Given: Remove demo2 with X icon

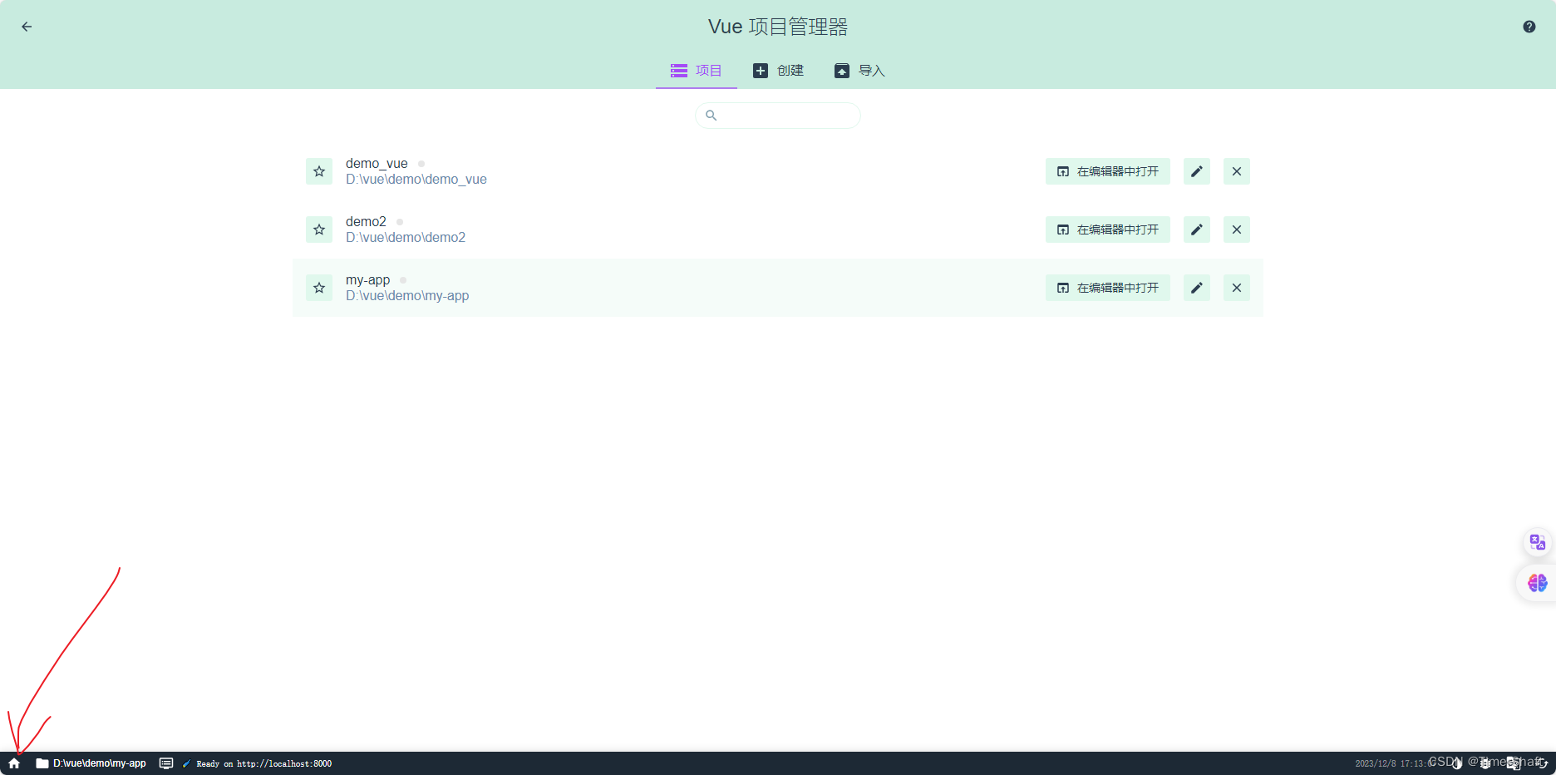Looking at the screenshot, I should click(x=1237, y=230).
